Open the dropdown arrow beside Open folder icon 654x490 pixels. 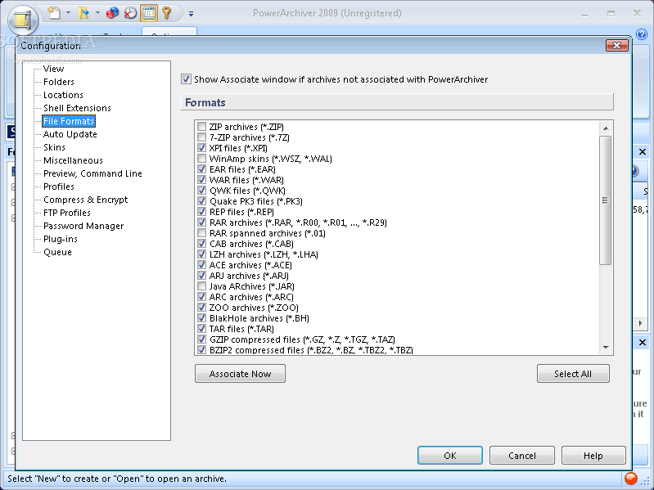click(x=97, y=13)
